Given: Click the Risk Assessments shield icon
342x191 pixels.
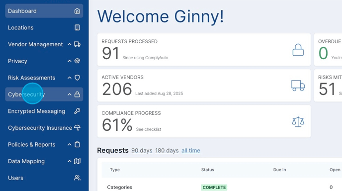Looking at the screenshot, I should coord(77,78).
